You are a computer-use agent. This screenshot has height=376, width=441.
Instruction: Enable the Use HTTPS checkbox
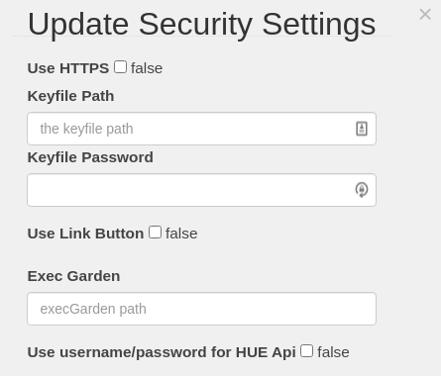[120, 67]
